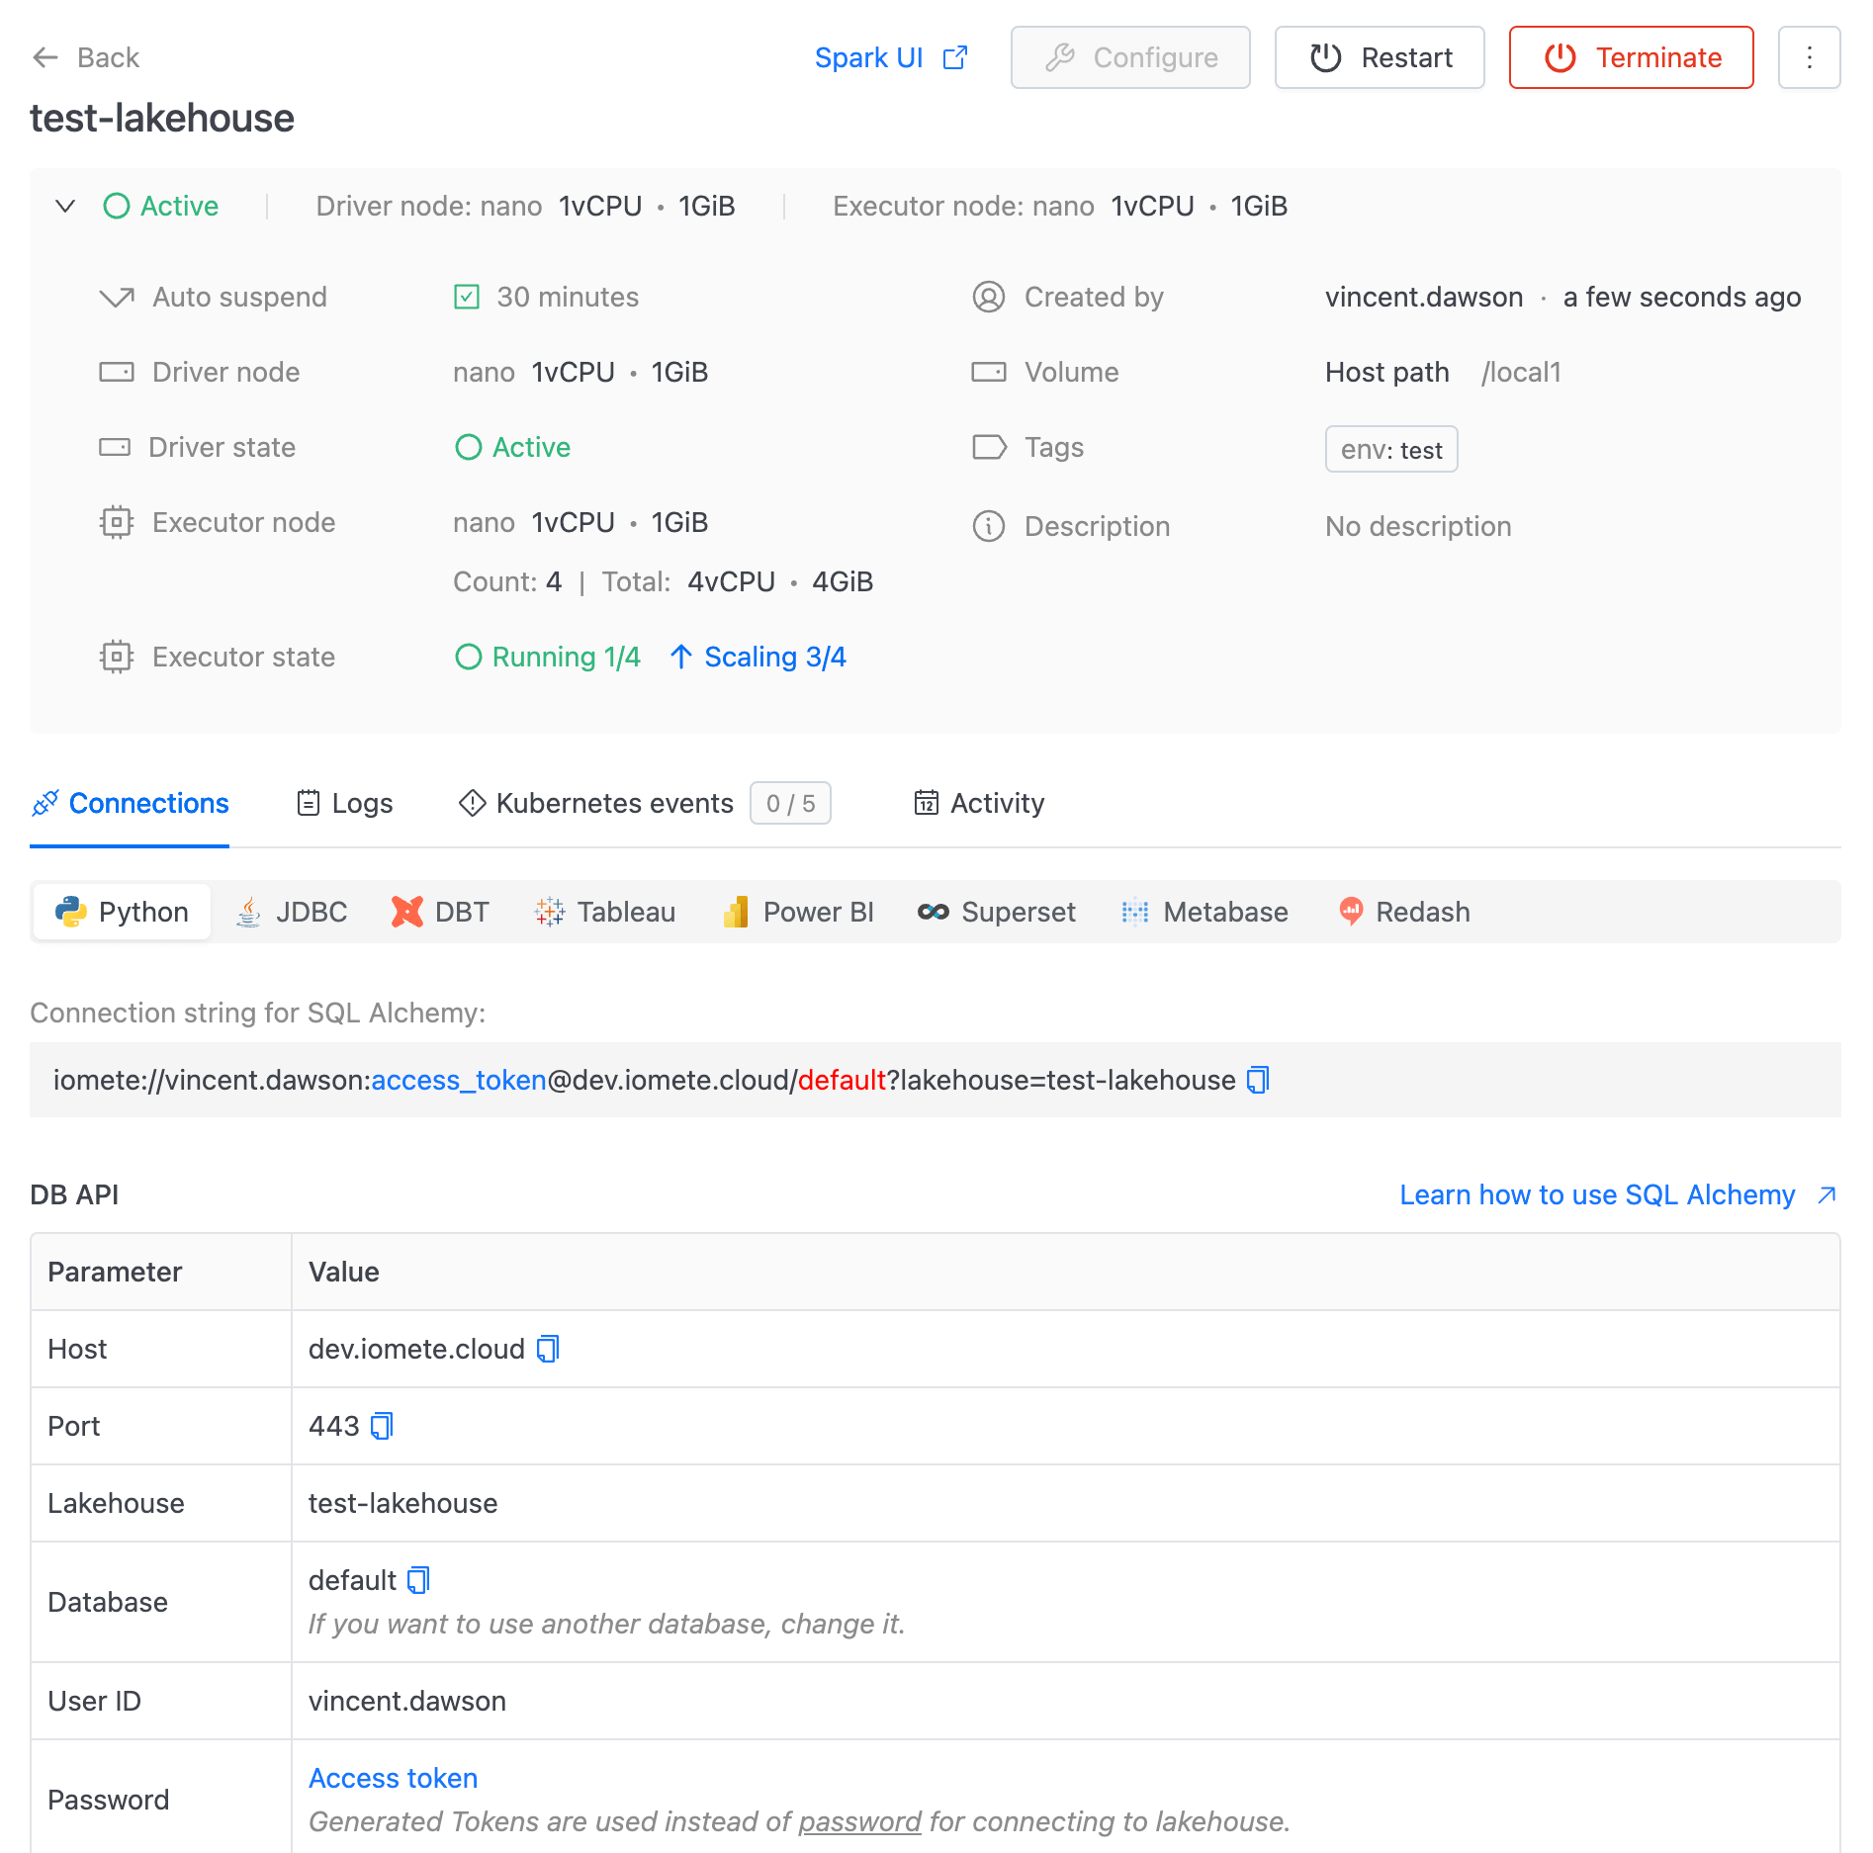
Task: Switch to the Connections tab
Action: pyautogui.click(x=130, y=803)
